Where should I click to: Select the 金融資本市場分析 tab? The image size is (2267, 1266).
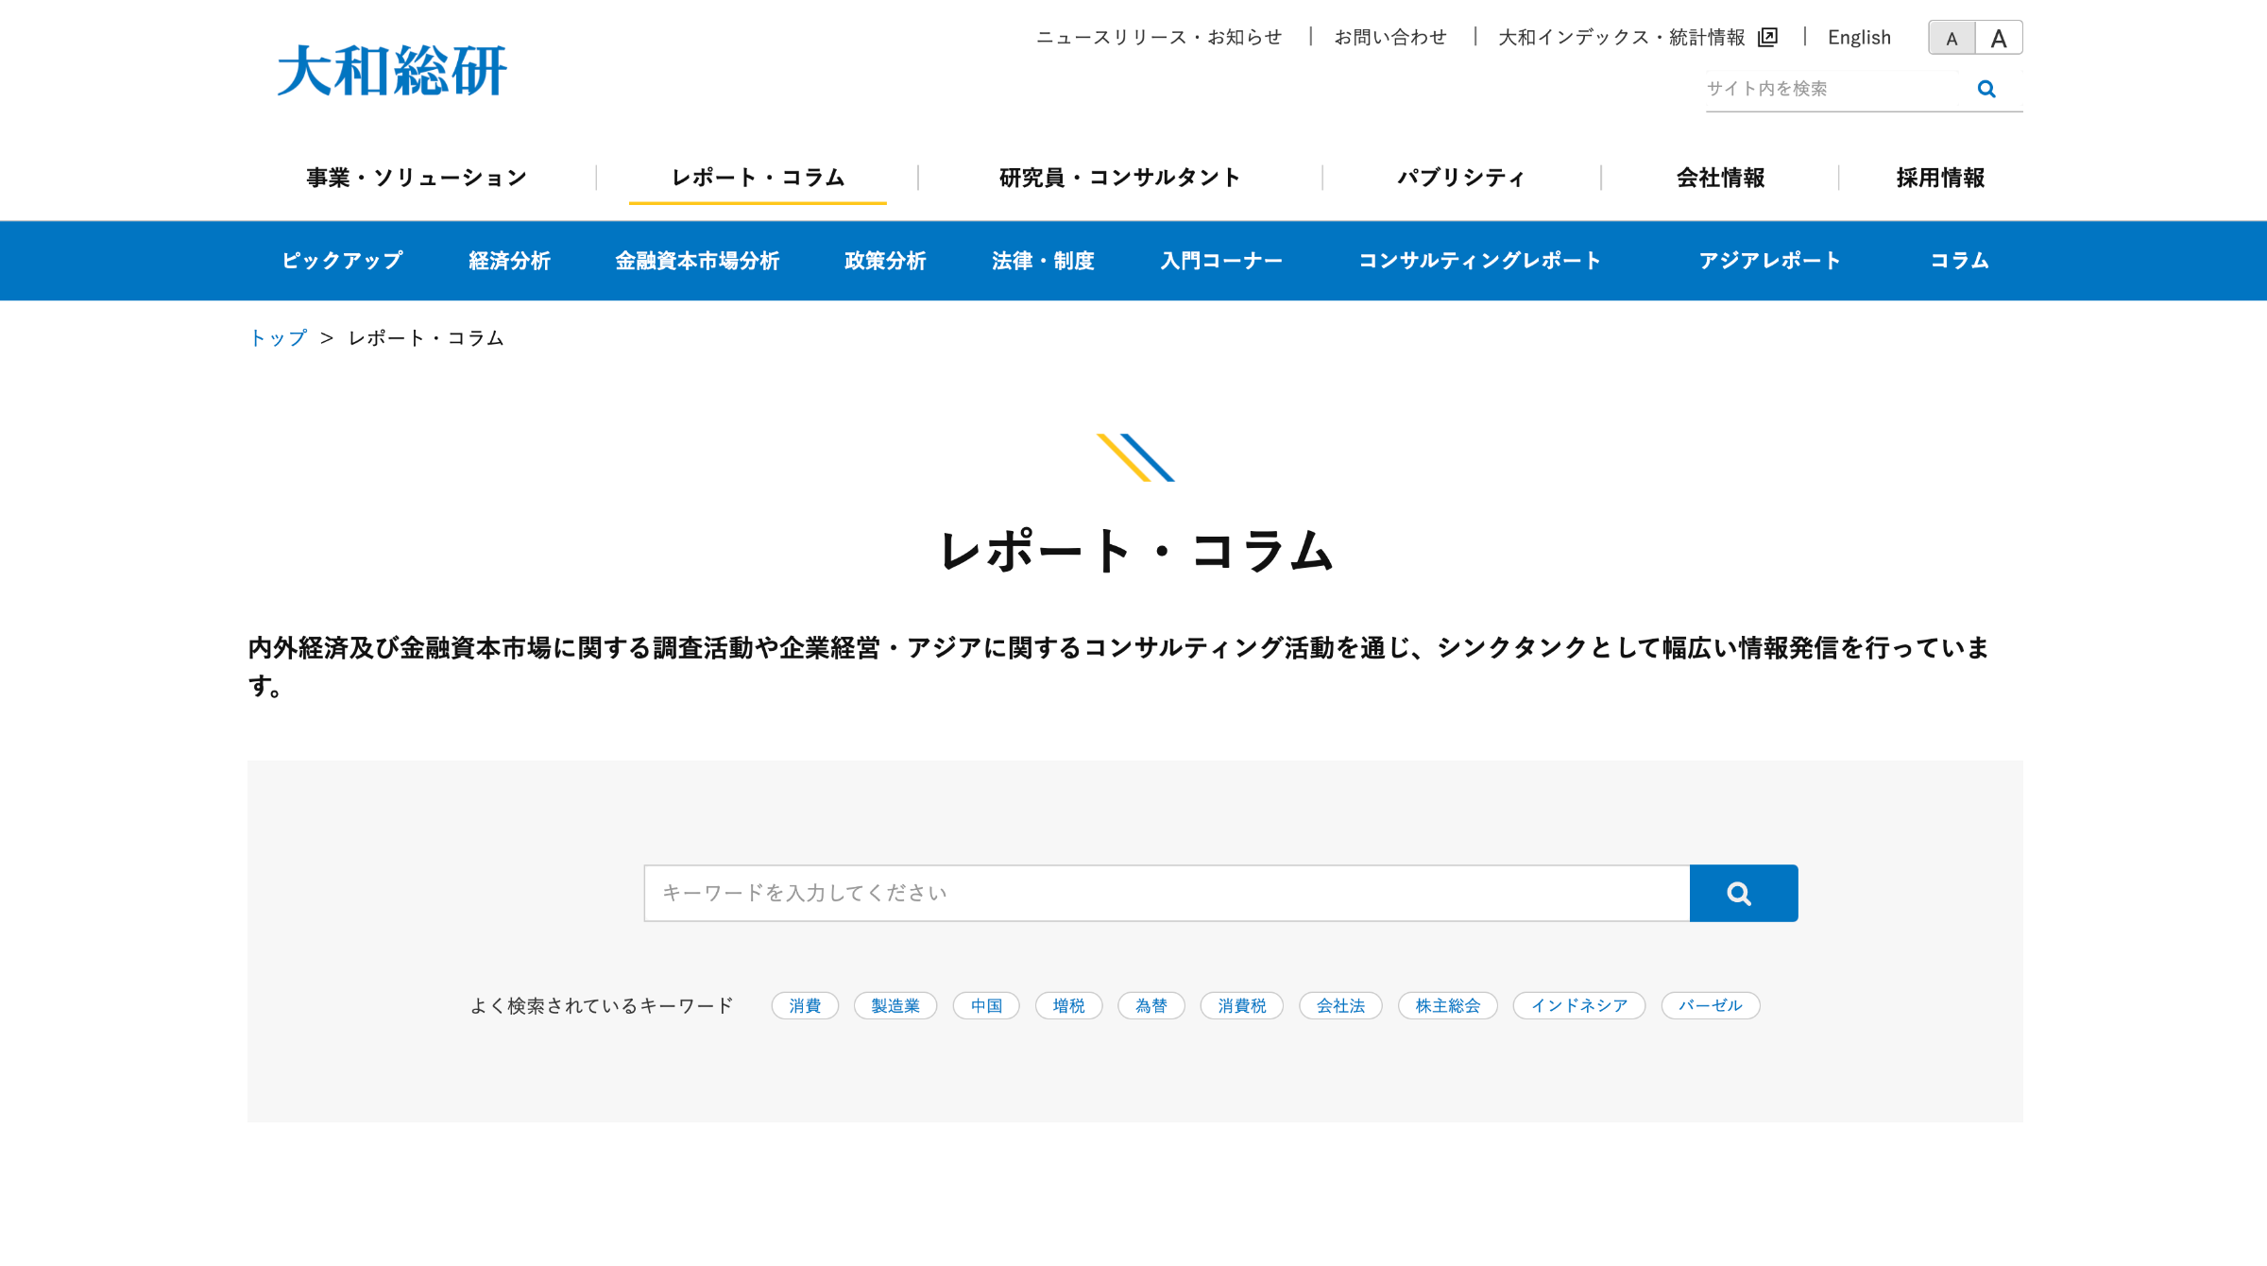click(697, 261)
